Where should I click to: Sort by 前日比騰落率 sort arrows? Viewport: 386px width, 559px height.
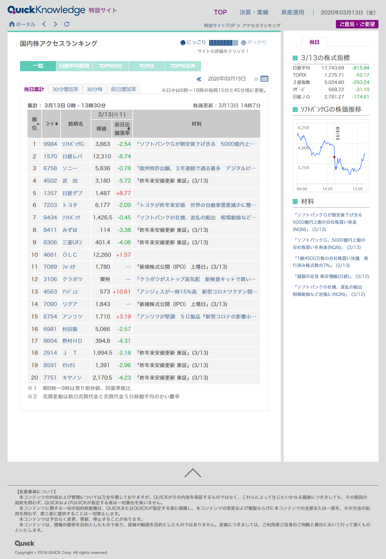129,129
